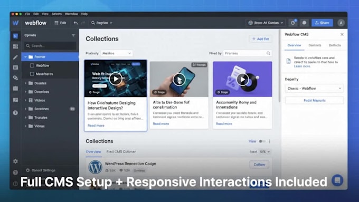The image size is (359, 202).
Task: Click the document icon in Overview panel
Action: [288, 61]
